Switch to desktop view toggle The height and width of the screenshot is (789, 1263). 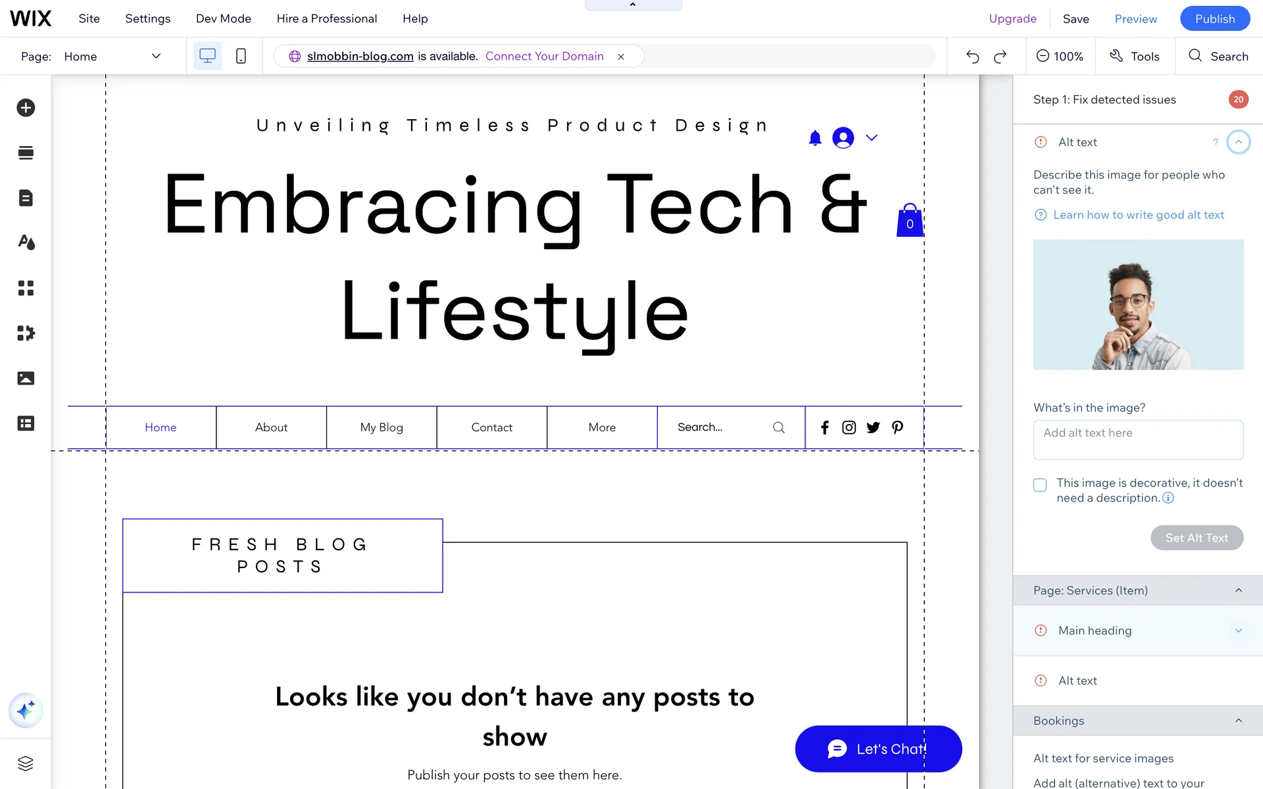207,57
